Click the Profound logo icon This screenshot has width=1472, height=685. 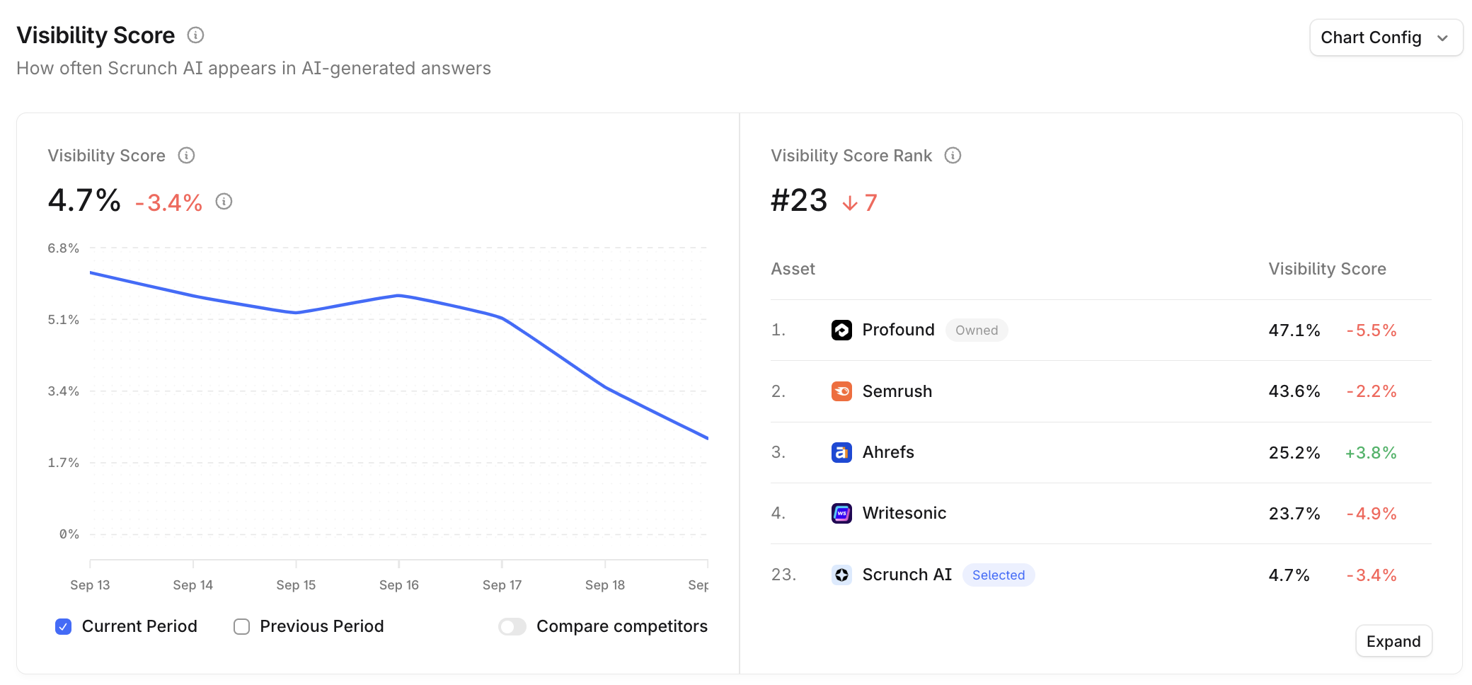[841, 330]
